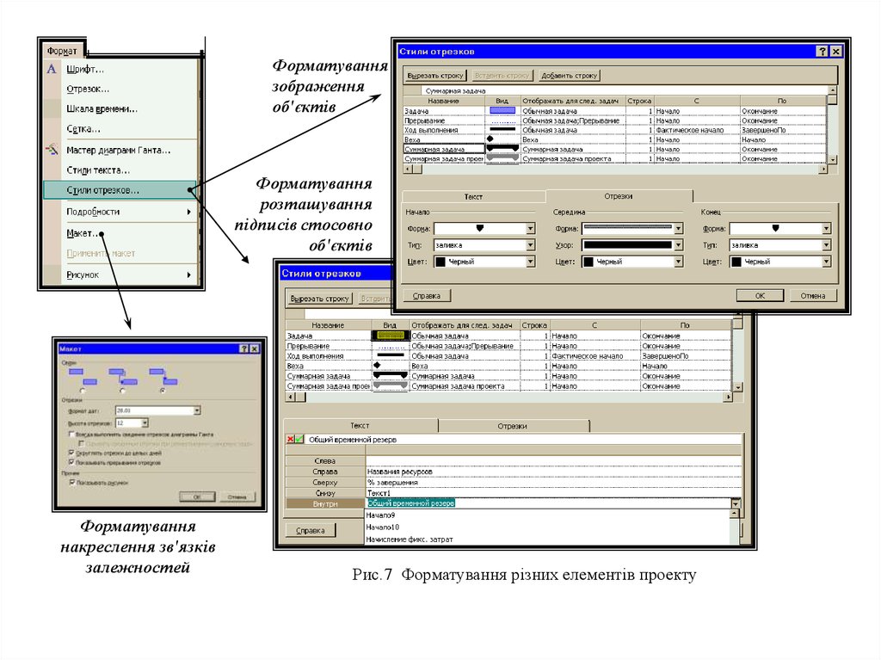Choose the highlighted Стили отрезков... menu item
881x660 pixels.
click(x=120, y=190)
